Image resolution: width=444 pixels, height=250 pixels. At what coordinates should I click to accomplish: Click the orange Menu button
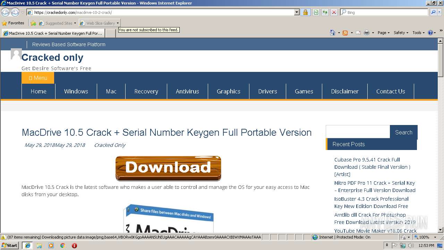point(38,78)
